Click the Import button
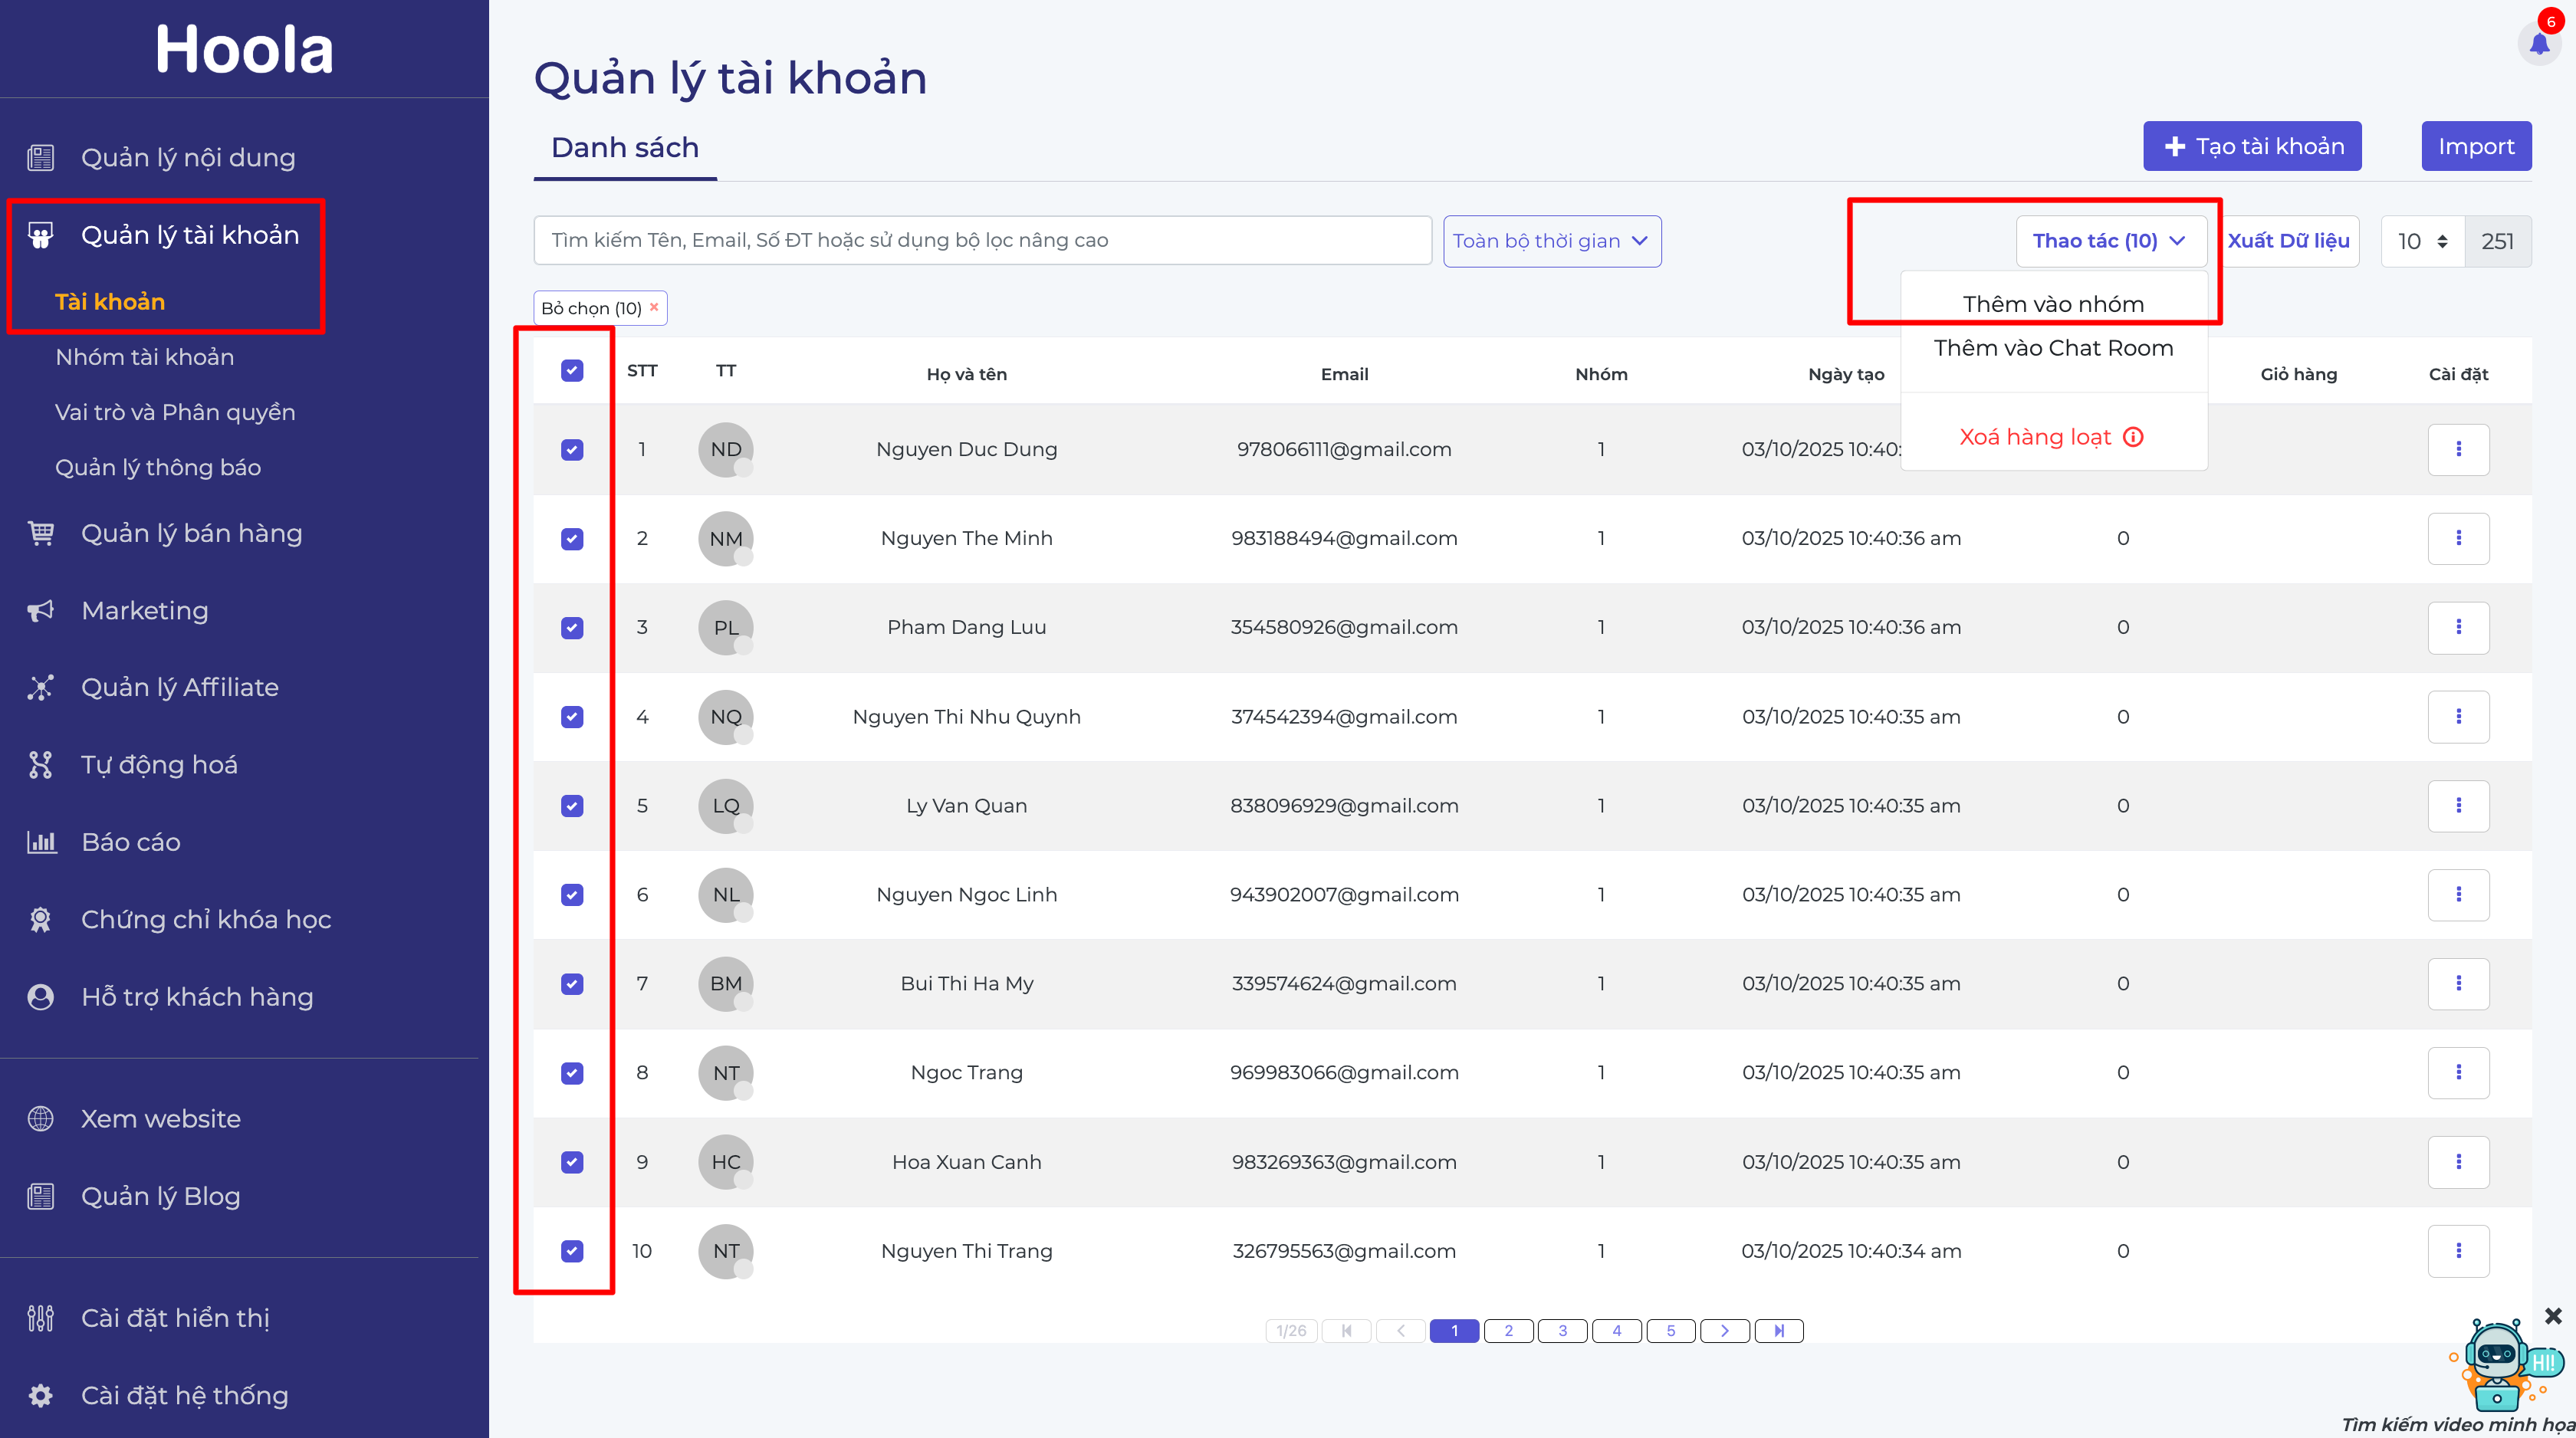 (x=2476, y=146)
